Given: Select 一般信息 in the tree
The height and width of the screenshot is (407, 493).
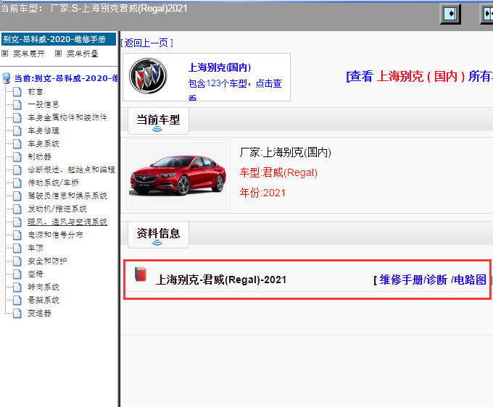Looking at the screenshot, I should point(43,104).
